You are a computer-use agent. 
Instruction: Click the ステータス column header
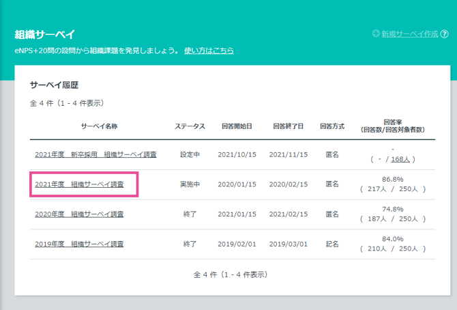[190, 126]
